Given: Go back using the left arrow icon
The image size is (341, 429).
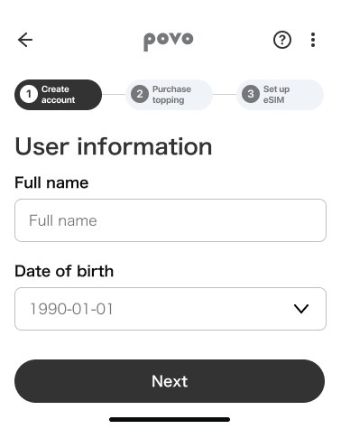Looking at the screenshot, I should pos(25,40).
